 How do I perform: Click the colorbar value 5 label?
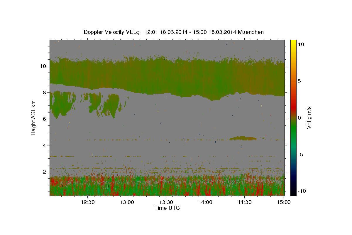pos(299,81)
